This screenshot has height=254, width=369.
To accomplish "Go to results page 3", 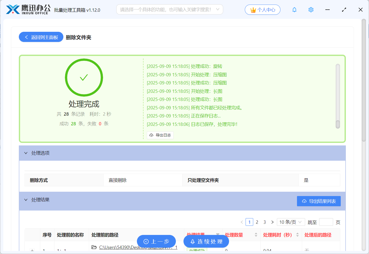I will click(265, 222).
